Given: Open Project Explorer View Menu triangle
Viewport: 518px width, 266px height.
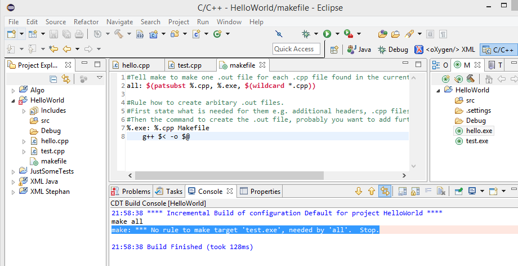Looking at the screenshot, I should tap(100, 78).
